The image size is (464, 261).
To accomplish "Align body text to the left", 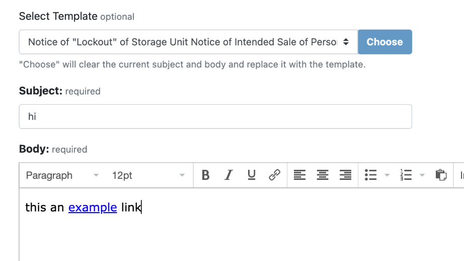I will 299,175.
